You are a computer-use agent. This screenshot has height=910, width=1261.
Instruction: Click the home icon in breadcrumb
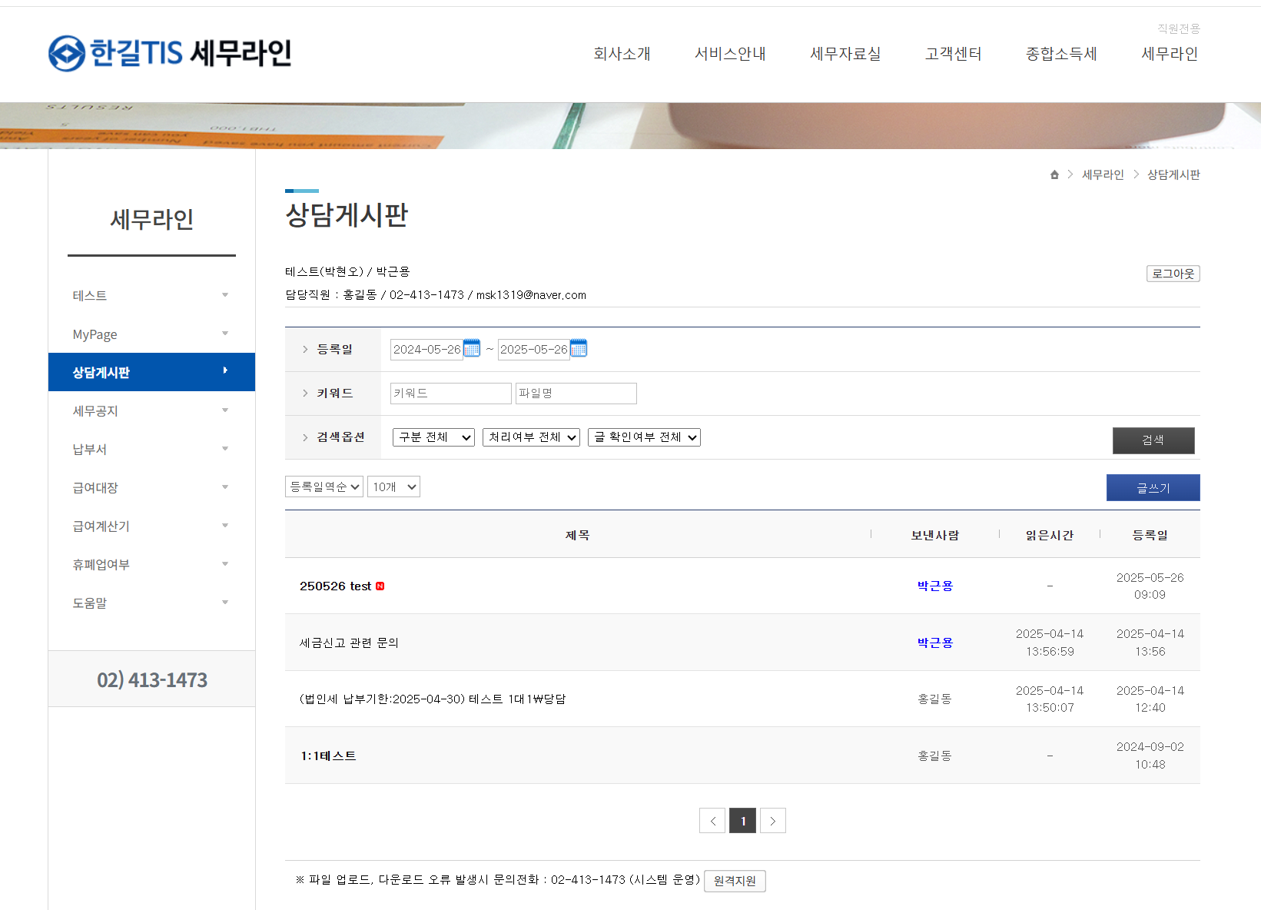click(1054, 175)
